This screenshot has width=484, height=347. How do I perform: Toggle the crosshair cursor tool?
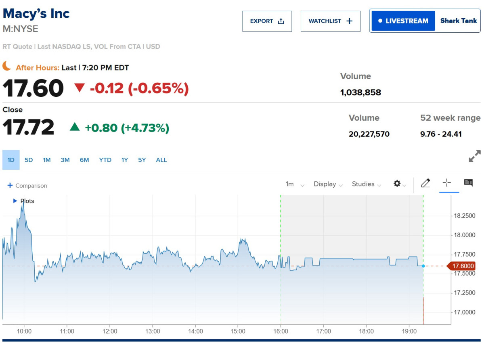tap(446, 183)
